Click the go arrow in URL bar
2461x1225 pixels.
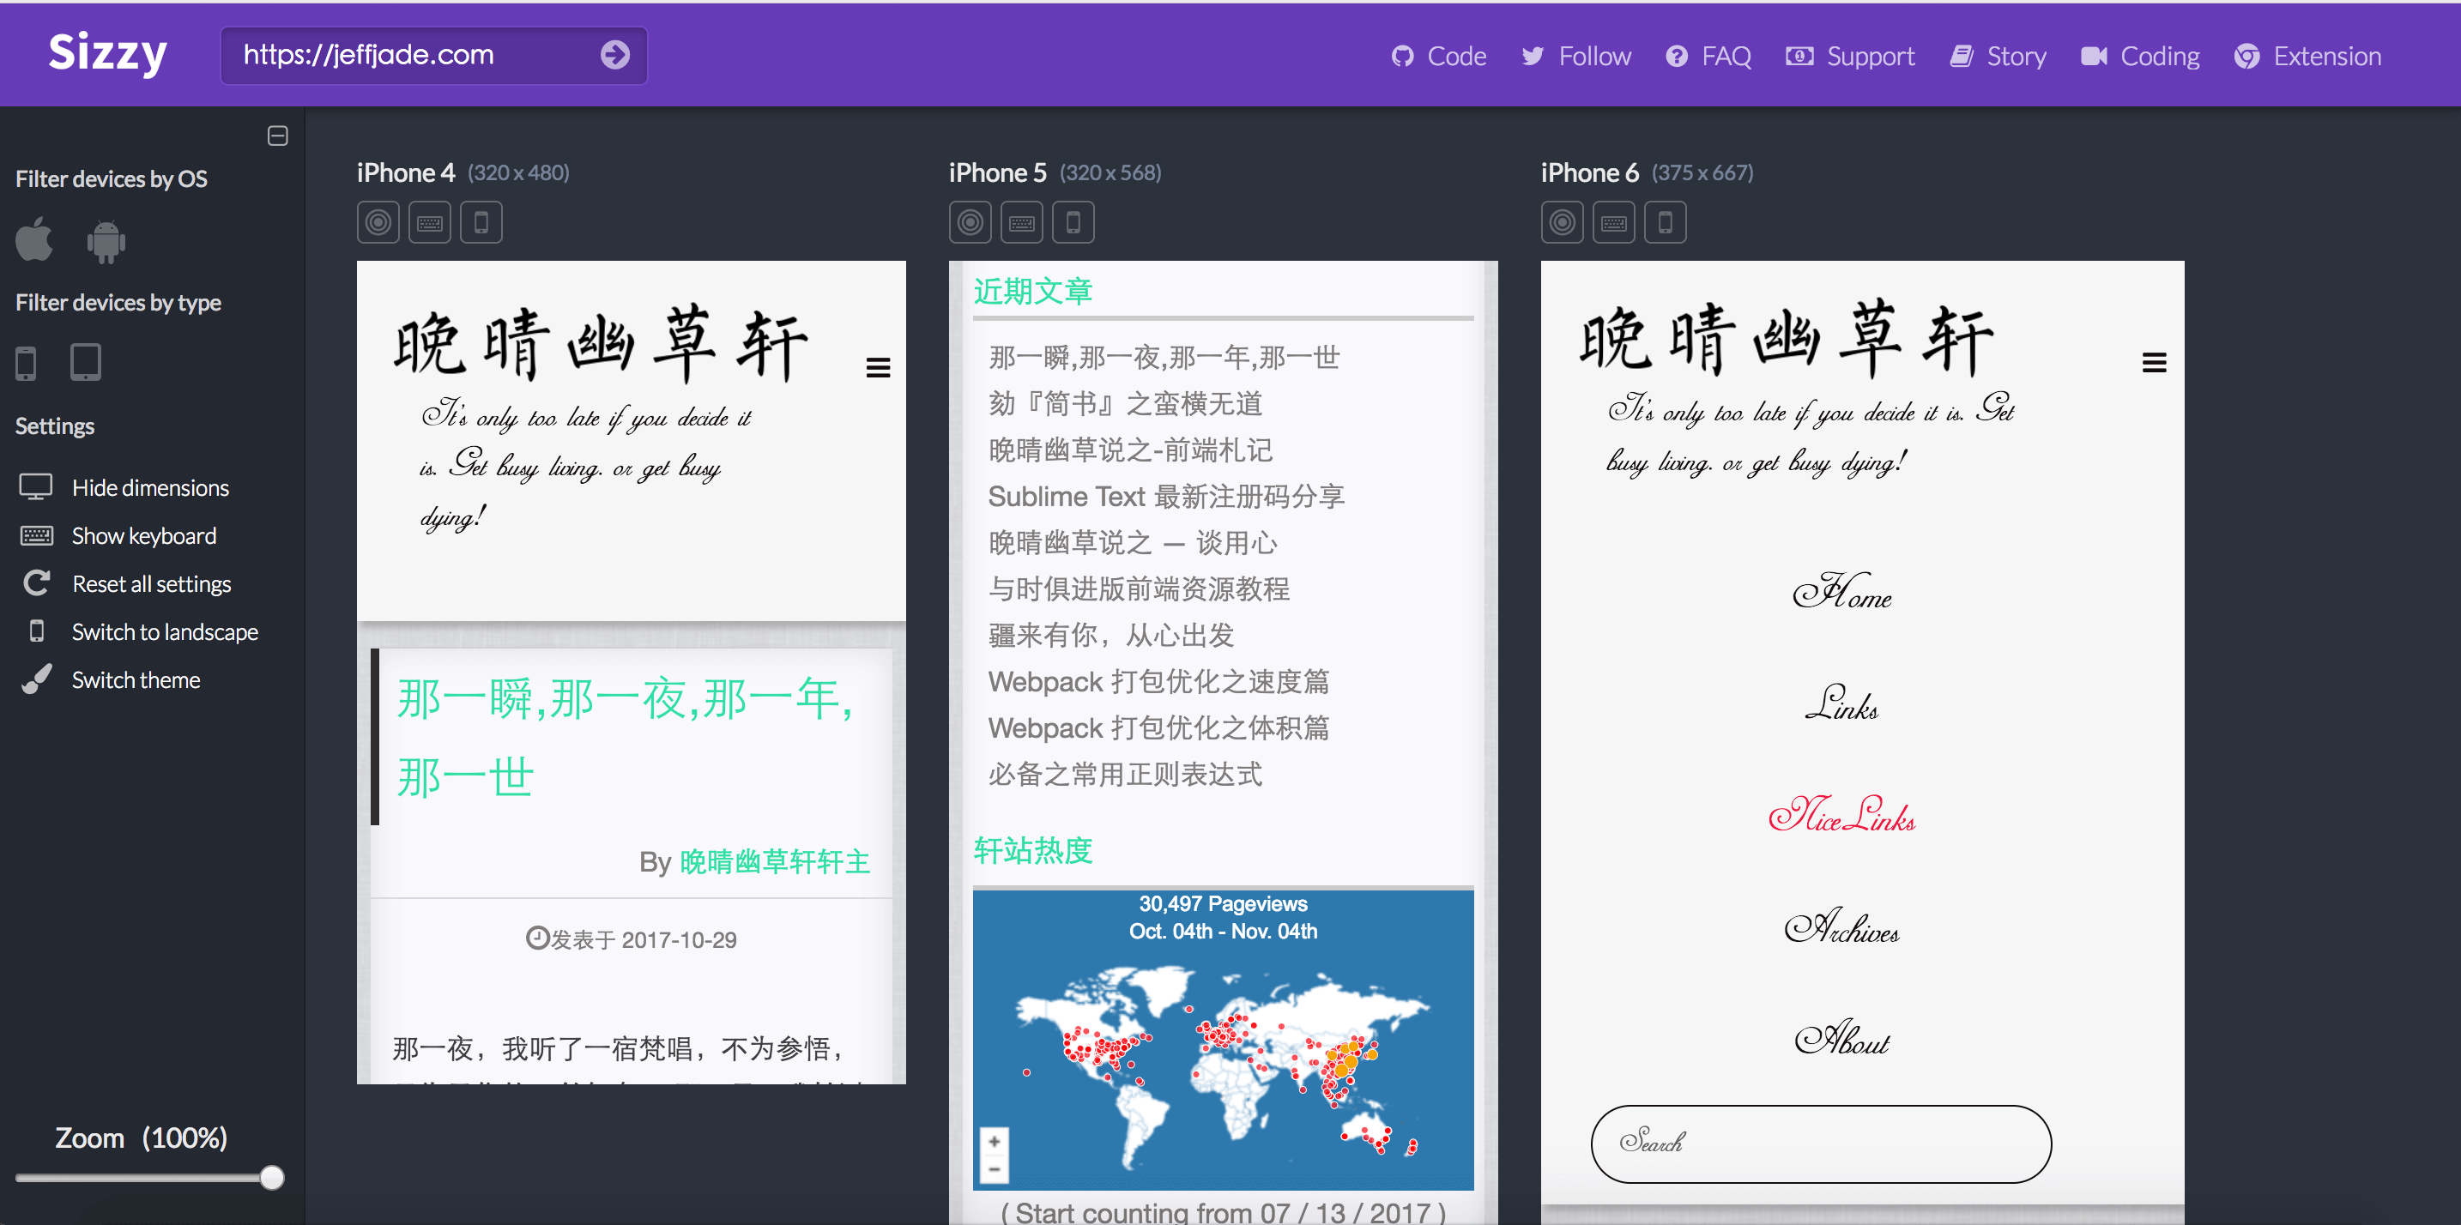pyautogui.click(x=614, y=56)
